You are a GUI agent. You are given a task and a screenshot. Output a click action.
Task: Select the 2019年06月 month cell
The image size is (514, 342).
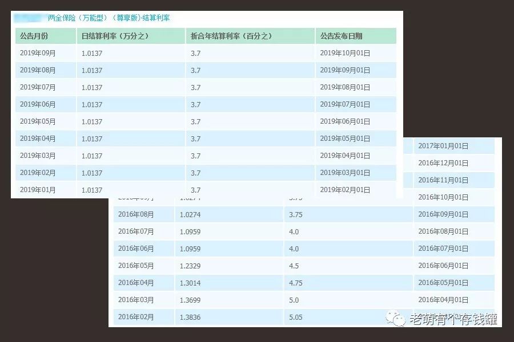tap(38, 104)
